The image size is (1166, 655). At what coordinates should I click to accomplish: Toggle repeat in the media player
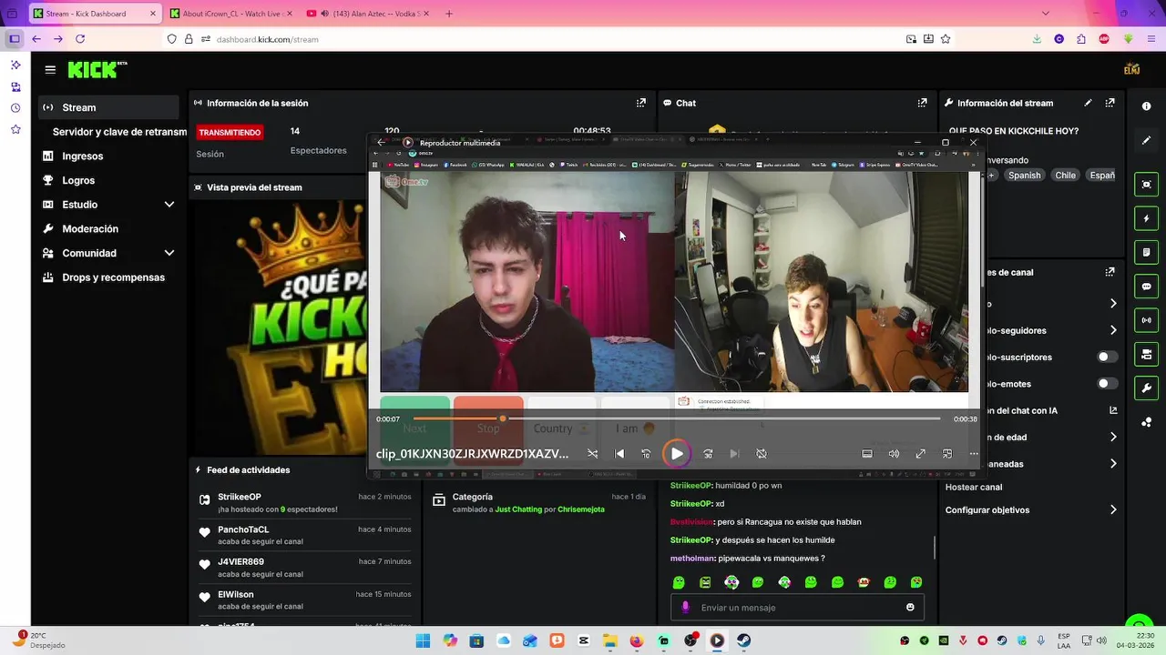(x=762, y=453)
